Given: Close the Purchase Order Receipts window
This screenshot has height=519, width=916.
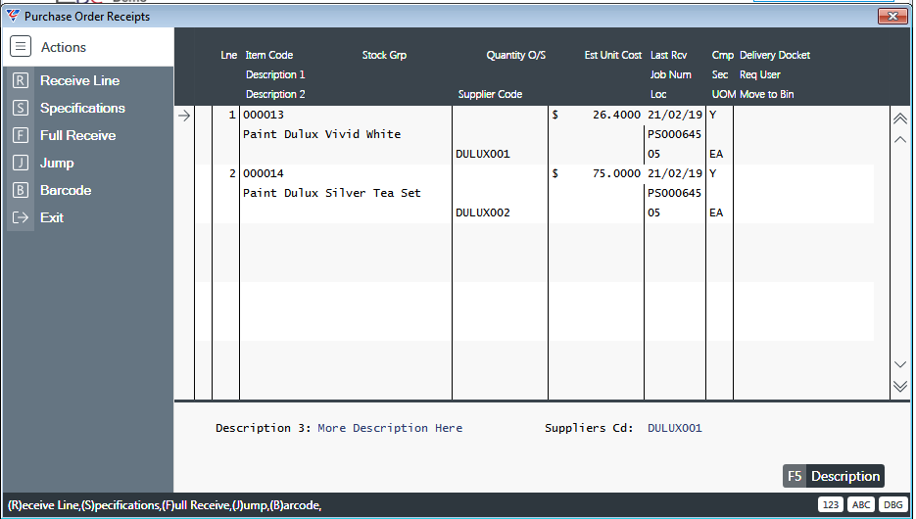Looking at the screenshot, I should 892,17.
